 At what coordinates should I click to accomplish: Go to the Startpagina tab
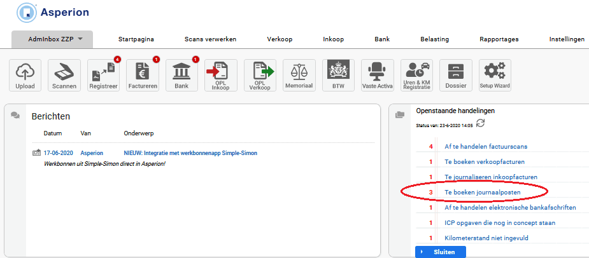[x=136, y=39]
